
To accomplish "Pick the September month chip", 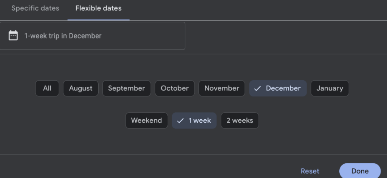I will (x=127, y=88).
